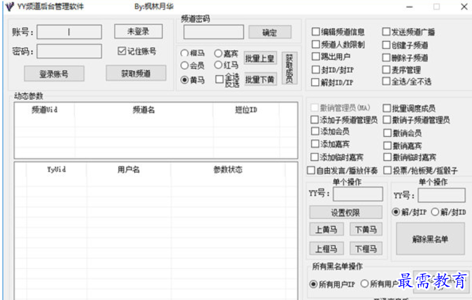The width and height of the screenshot is (472, 300).
Task: Enable 自由发言/播放伴奏 checkbox
Action: point(311,170)
